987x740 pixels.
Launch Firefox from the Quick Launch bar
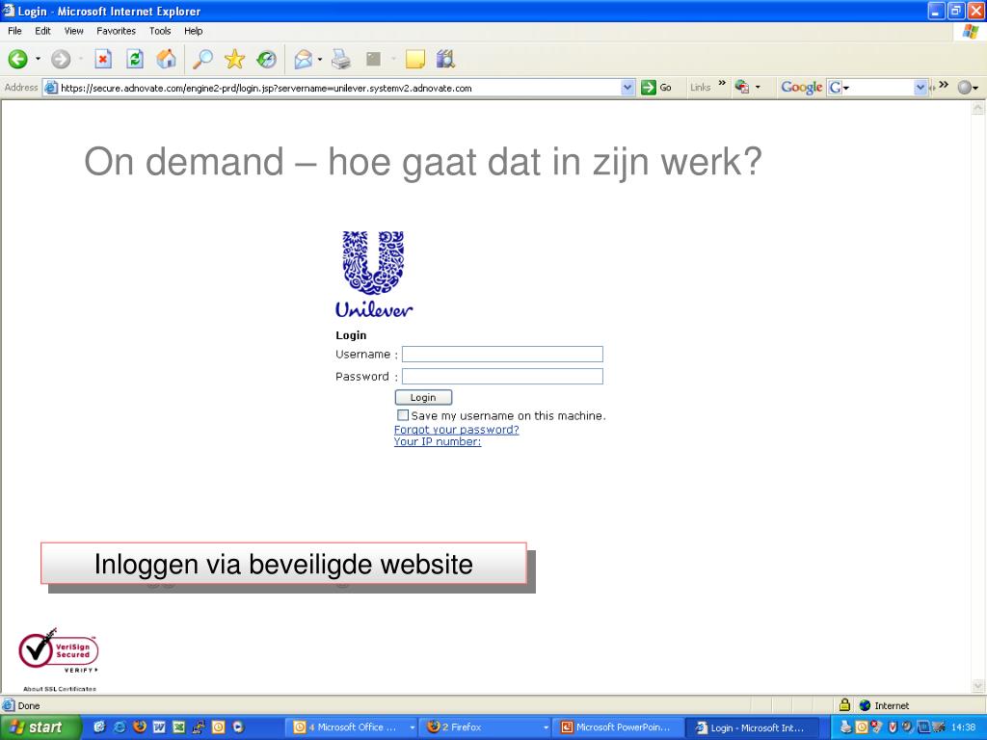point(140,727)
